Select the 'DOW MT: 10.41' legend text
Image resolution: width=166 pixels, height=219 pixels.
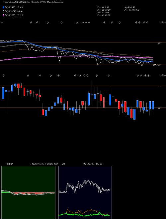coord(14,12)
